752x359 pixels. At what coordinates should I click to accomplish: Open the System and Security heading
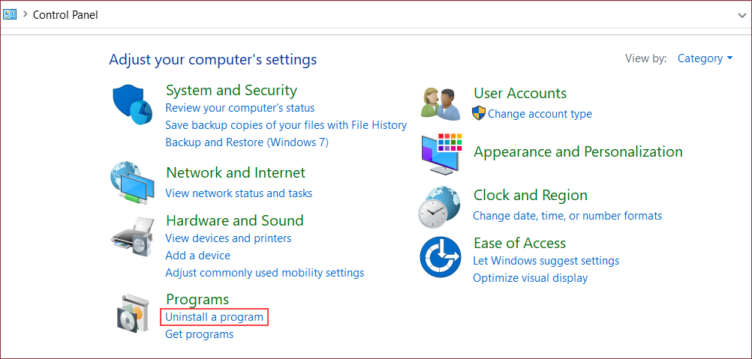231,91
